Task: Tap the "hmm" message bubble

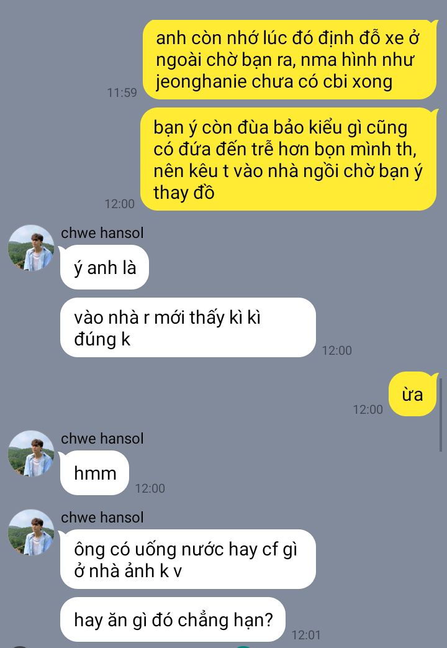Action: [94, 473]
